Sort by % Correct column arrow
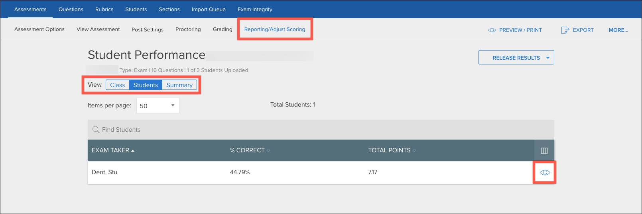642x214 pixels. tap(268, 151)
